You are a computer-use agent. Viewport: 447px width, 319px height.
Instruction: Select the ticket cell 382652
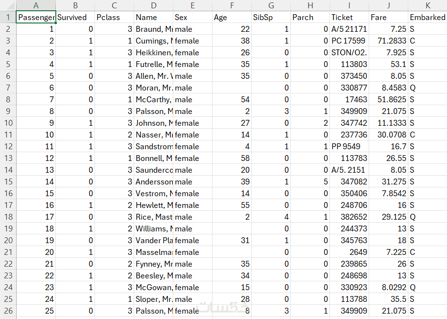click(349, 217)
